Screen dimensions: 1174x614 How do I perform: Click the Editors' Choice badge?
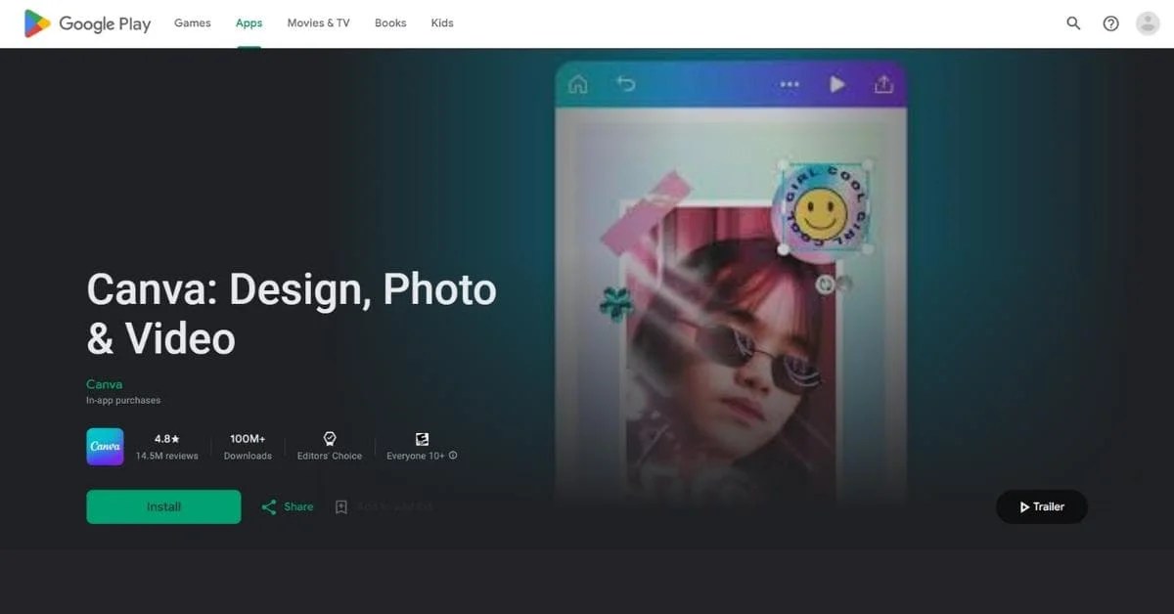point(330,446)
